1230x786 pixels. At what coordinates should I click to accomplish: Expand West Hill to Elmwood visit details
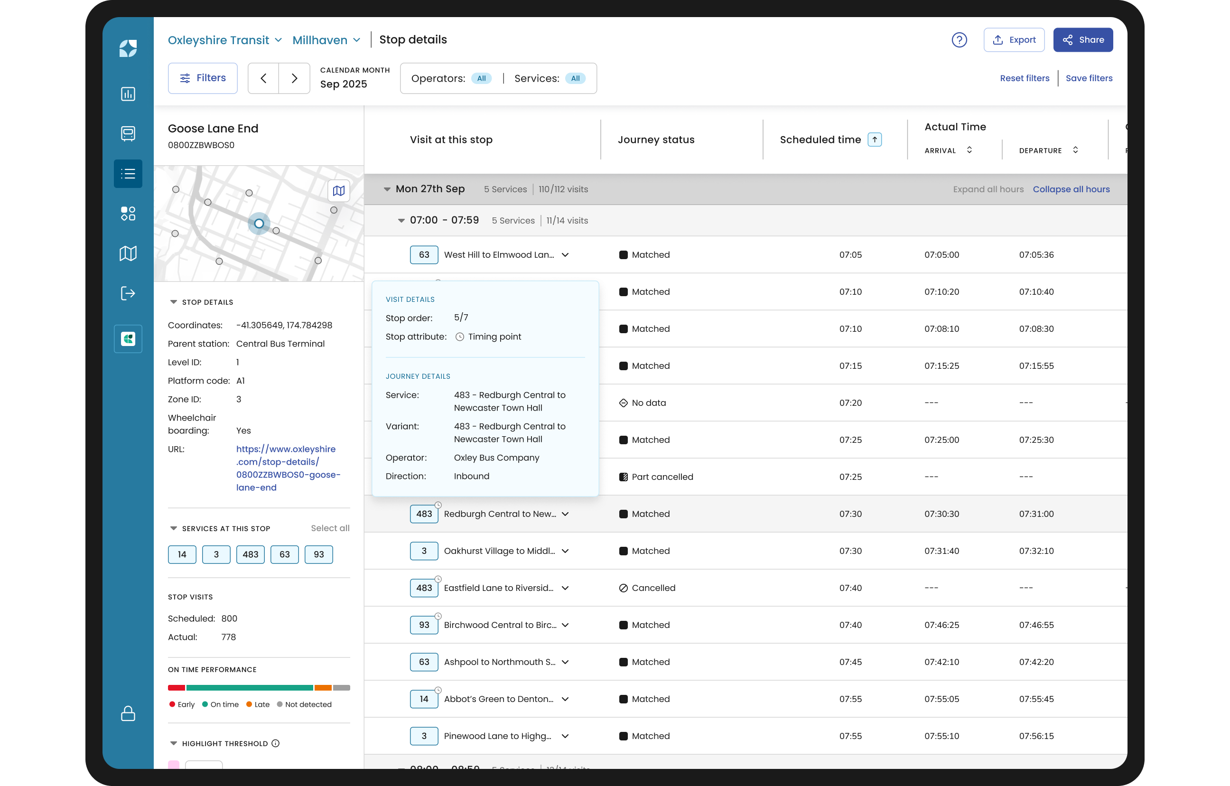(565, 255)
